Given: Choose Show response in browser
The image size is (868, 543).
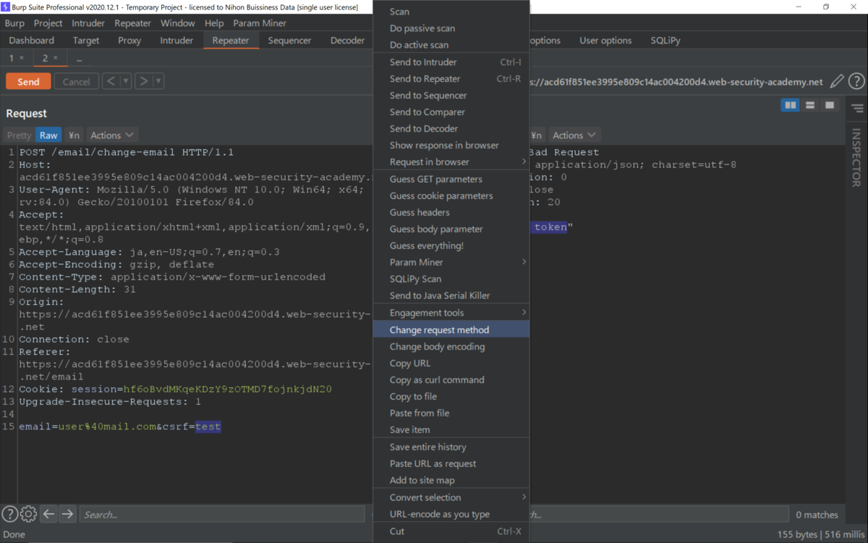Looking at the screenshot, I should (x=451, y=145).
